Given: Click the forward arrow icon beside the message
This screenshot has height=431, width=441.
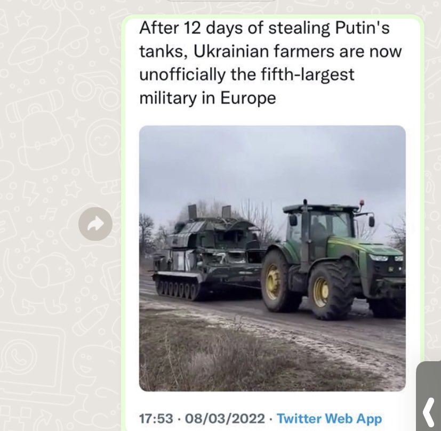Looking at the screenshot, I should tap(95, 224).
